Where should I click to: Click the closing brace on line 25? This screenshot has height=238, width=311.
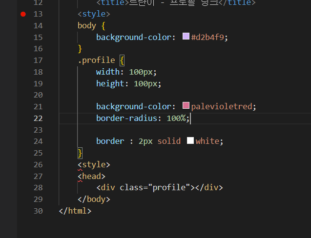pyautogui.click(x=80, y=153)
